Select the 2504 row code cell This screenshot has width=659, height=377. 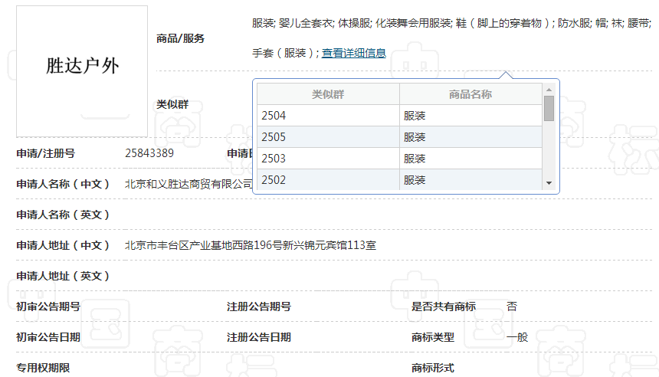[x=327, y=116]
